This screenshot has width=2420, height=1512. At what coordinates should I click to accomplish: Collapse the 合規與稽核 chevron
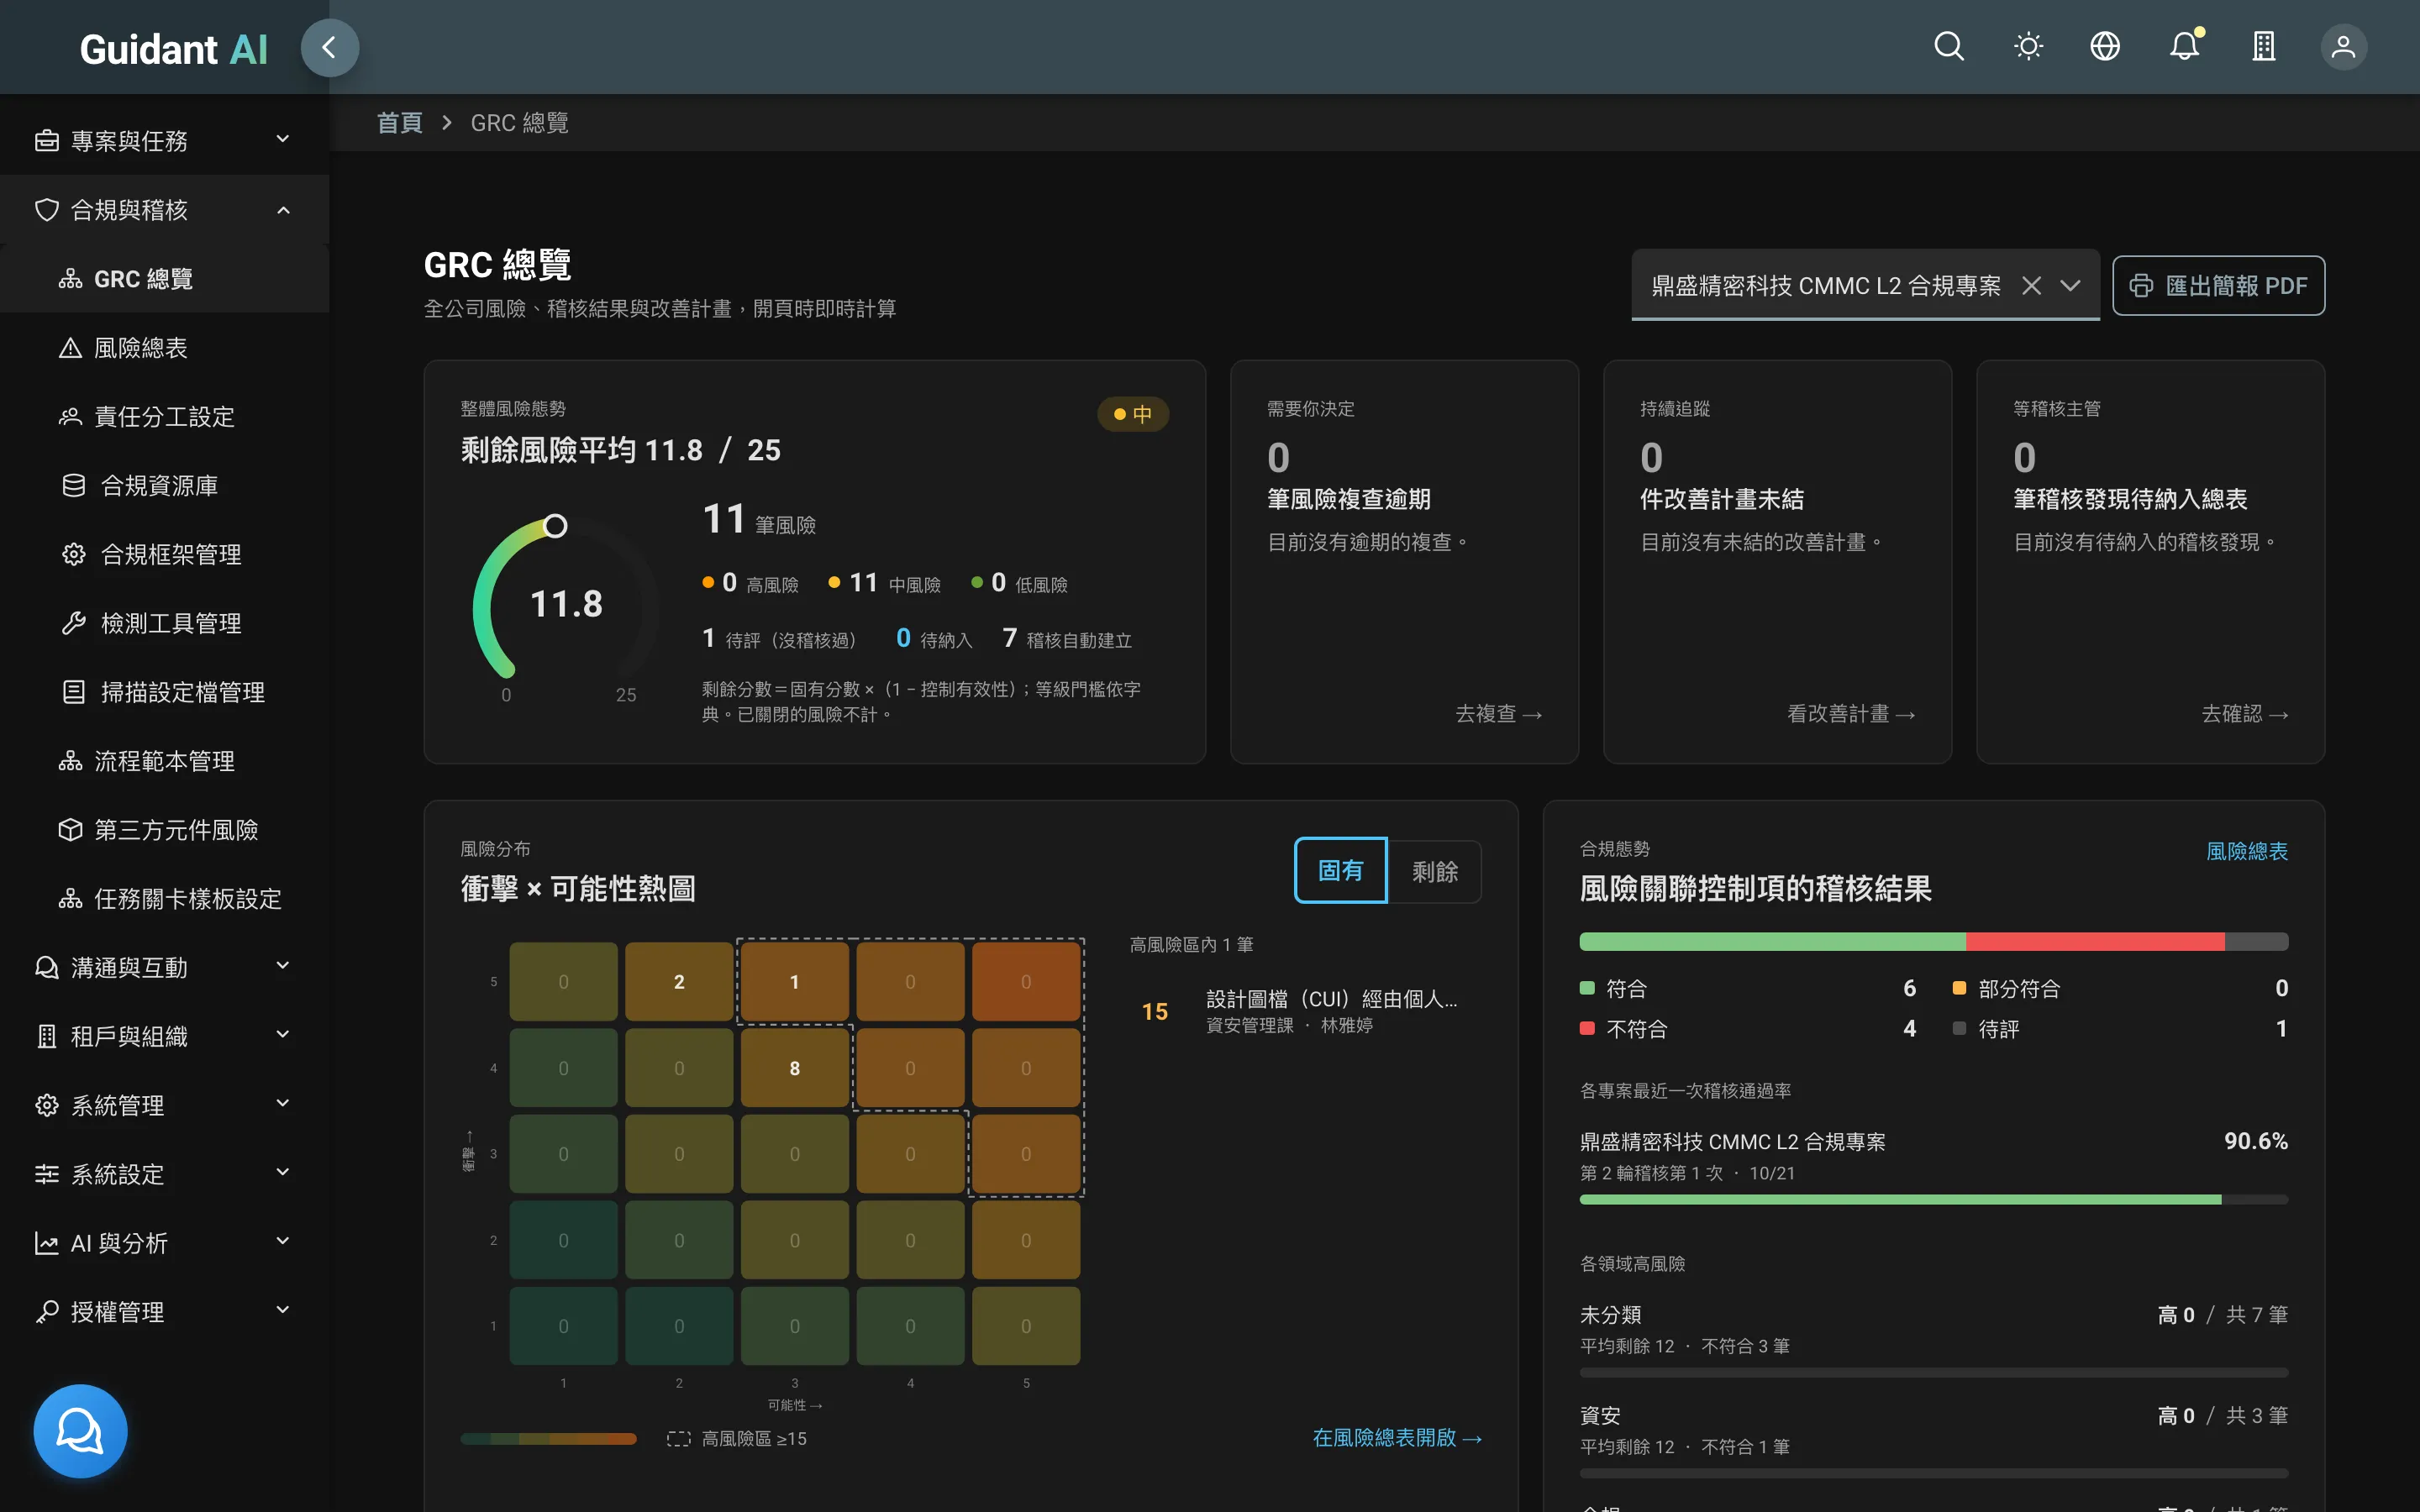pyautogui.click(x=283, y=210)
